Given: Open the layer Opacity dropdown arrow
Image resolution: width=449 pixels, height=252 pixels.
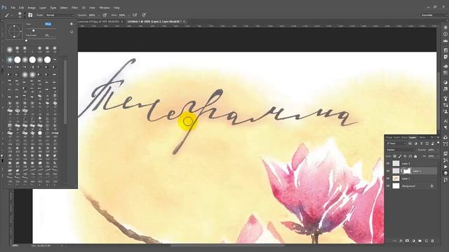Looking at the screenshot, I should tap(438, 150).
